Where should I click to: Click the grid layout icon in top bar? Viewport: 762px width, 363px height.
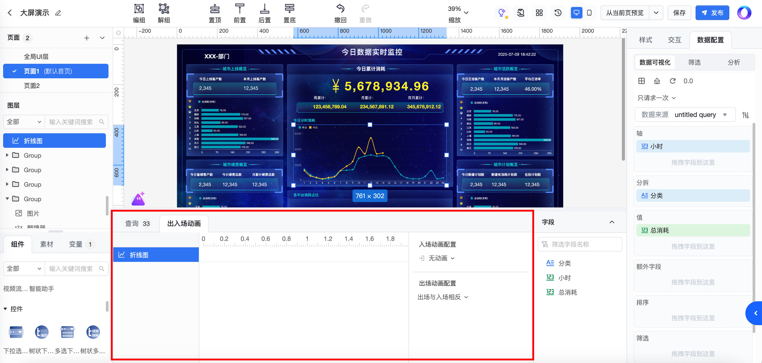pyautogui.click(x=539, y=13)
